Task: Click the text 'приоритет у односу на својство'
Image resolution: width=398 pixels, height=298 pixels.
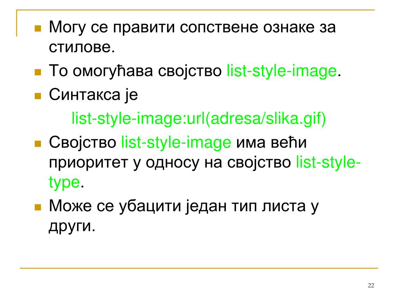Action: 170,163
